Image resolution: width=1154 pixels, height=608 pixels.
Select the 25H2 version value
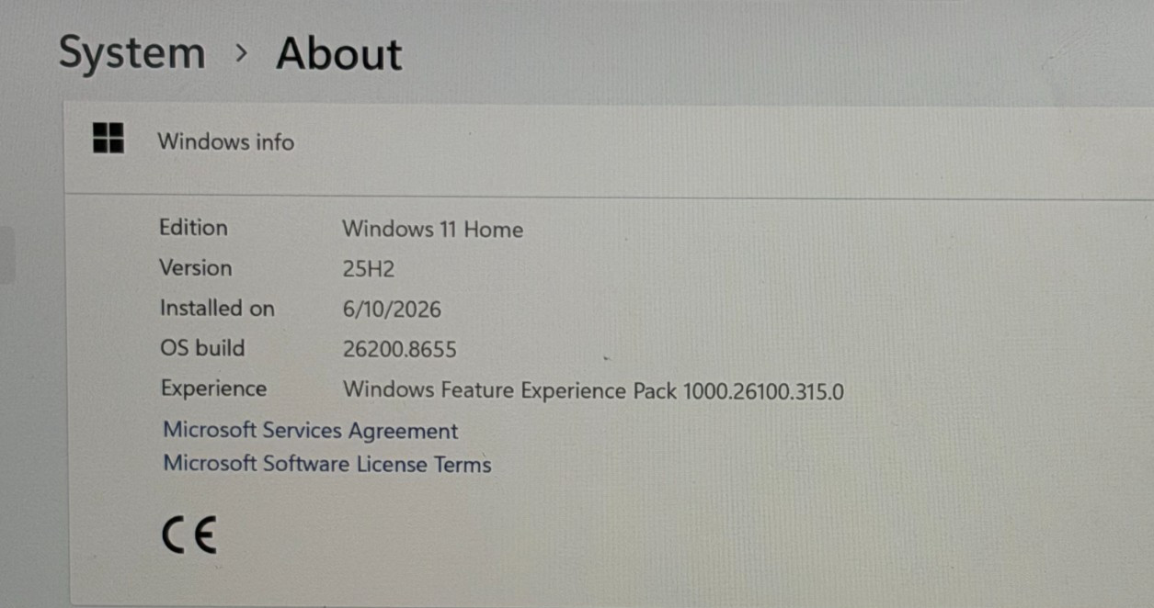pyautogui.click(x=369, y=269)
